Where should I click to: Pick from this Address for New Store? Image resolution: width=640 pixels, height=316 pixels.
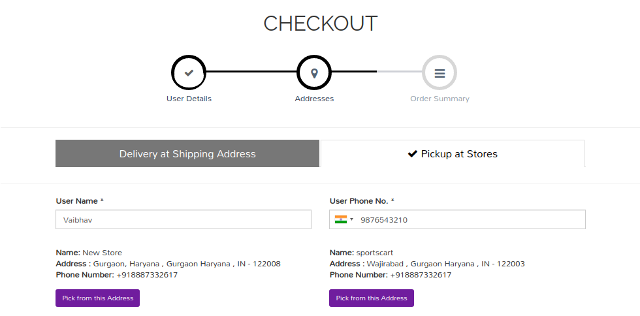(x=97, y=298)
